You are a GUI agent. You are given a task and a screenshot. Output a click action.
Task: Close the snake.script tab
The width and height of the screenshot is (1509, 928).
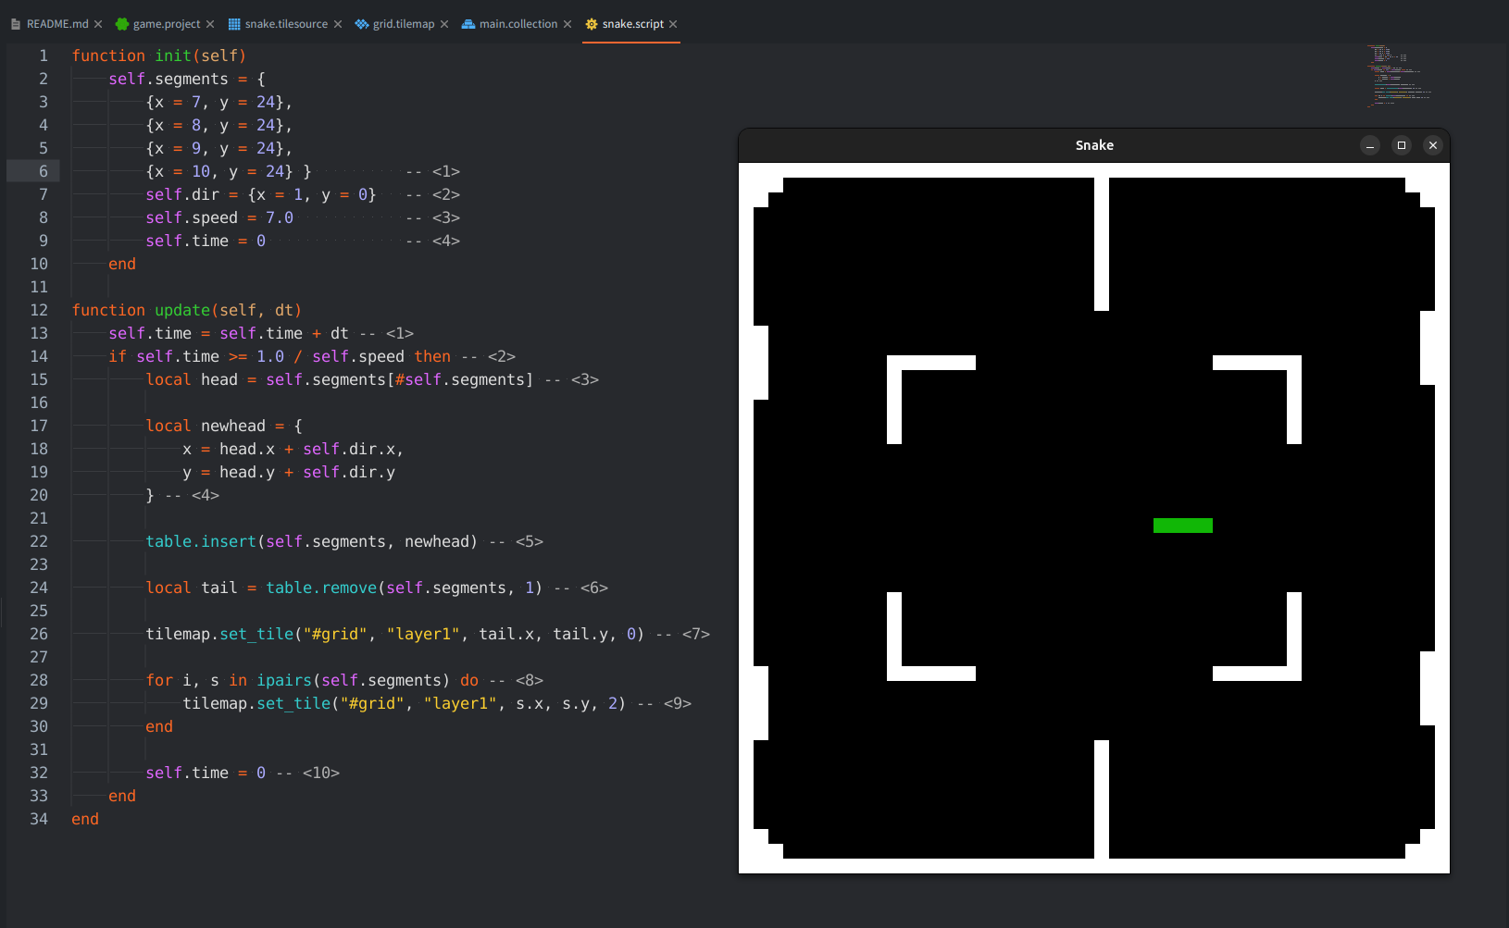click(673, 24)
